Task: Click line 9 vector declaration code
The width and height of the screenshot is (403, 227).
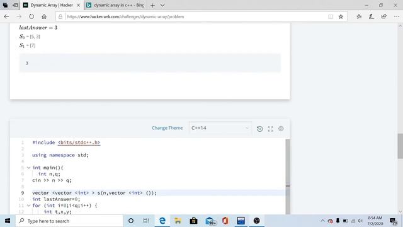Action: tap(94, 193)
